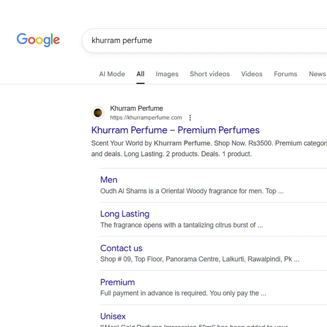Open the "Khurram Perfume – Premium Perfumes" result title
327x327 pixels.
coord(175,130)
